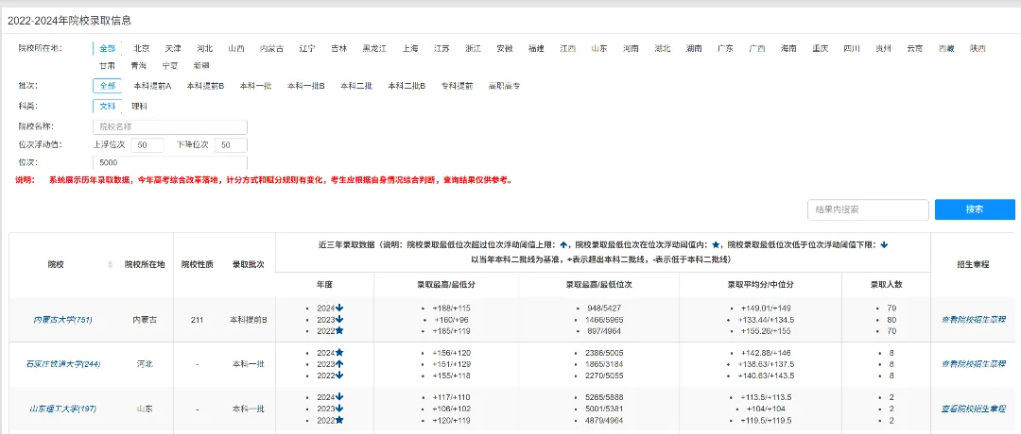Viewport: 1021px width, 434px height.
Task: View 招生章程 link for 石家庄铁道大学
Action: (x=974, y=364)
